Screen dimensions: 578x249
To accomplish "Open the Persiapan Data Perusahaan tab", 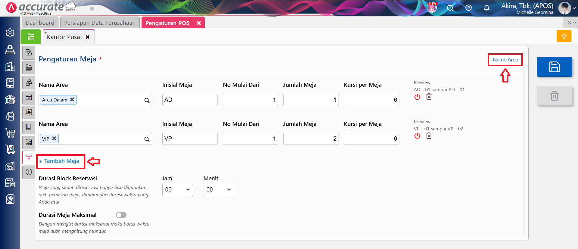I will (x=100, y=23).
